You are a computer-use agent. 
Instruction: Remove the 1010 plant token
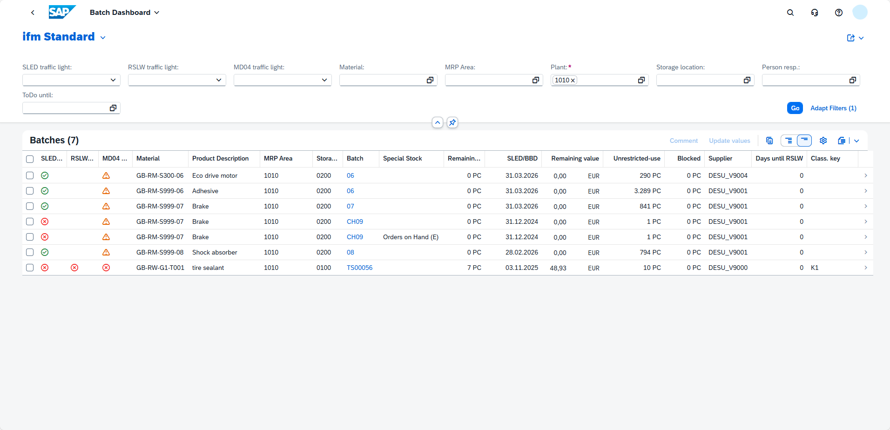(573, 81)
